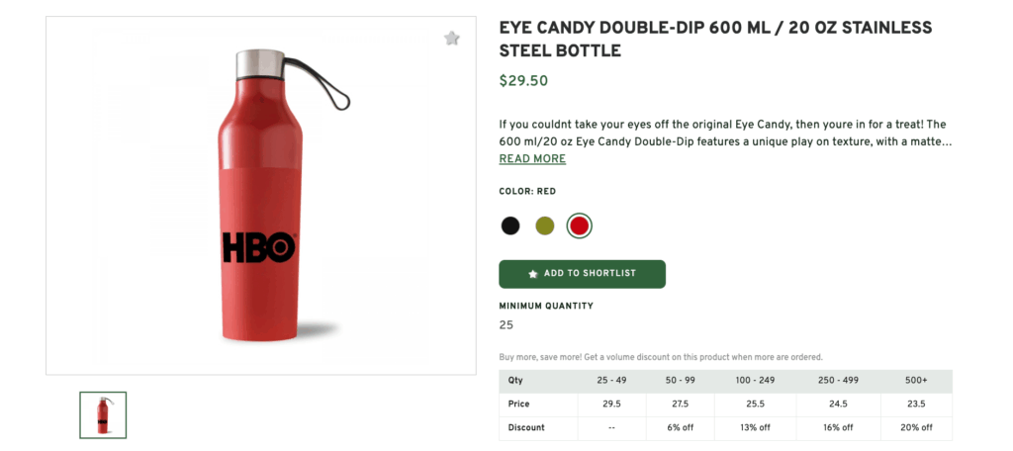Image resolution: width=1013 pixels, height=451 pixels.
Task: Click the minimum quantity value 25
Action: 506,325
